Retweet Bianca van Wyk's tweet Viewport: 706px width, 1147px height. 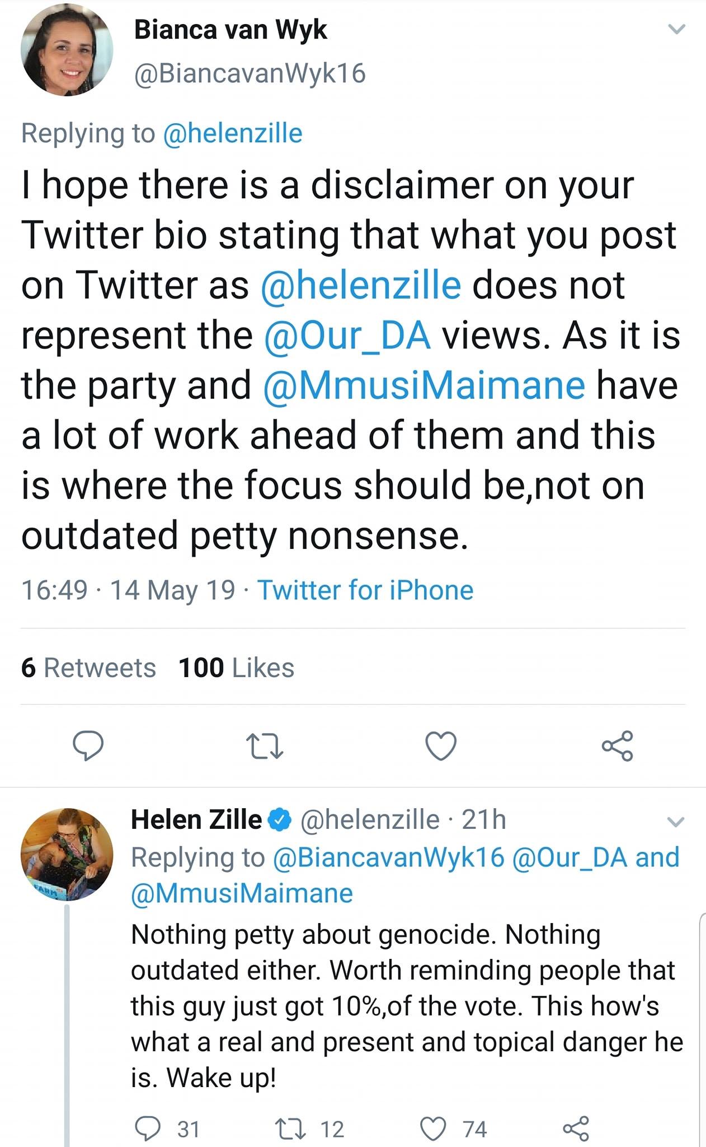coord(265,747)
